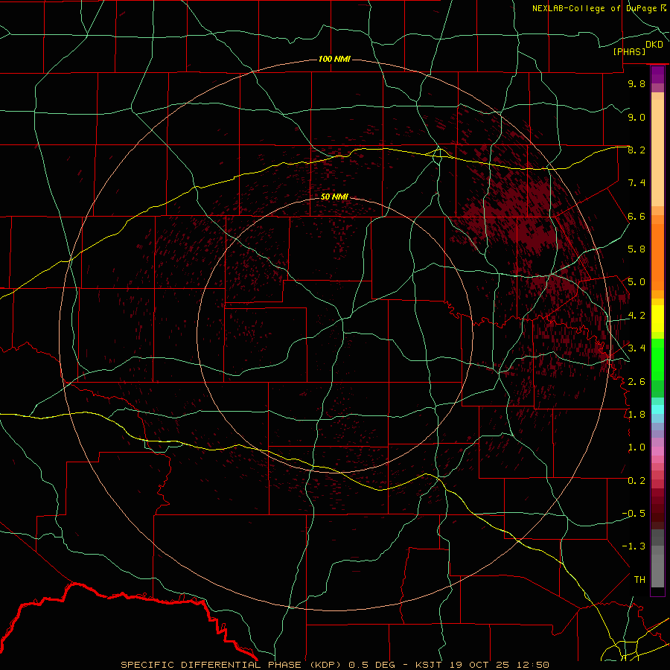Click the yellow section of the color bar

pyautogui.click(x=657, y=319)
